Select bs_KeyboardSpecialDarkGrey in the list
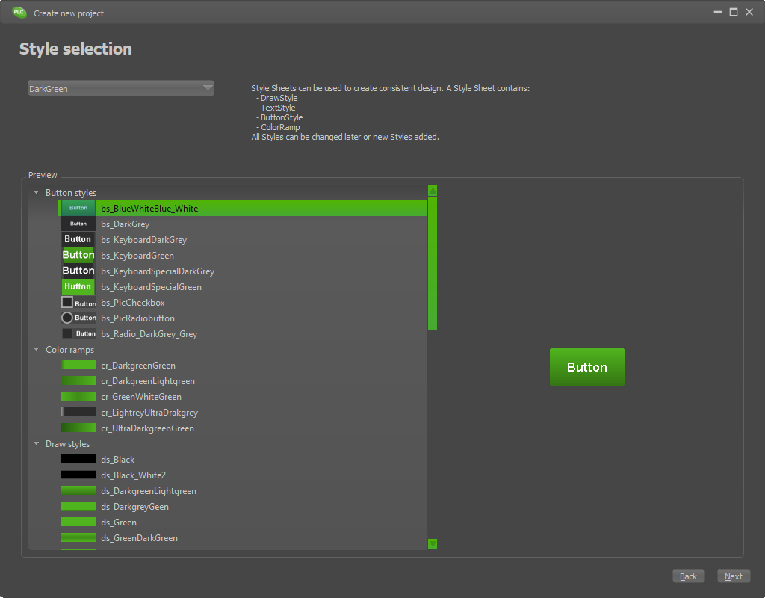Viewport: 765px width, 598px height. tap(158, 271)
